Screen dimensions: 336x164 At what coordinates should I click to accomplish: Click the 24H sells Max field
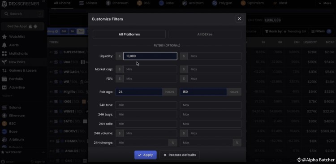(x=211, y=124)
